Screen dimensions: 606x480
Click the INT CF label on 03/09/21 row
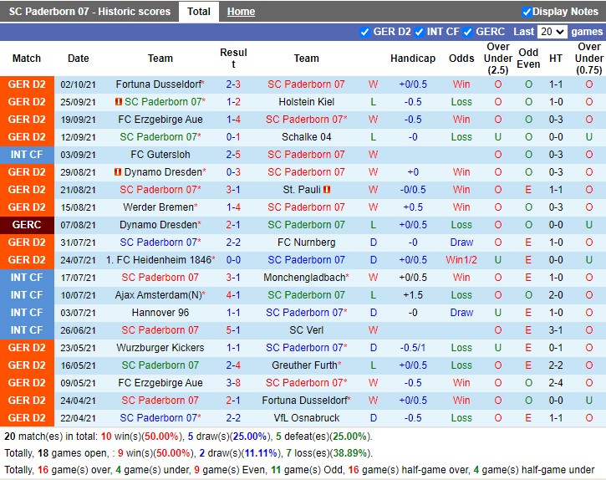(x=27, y=155)
